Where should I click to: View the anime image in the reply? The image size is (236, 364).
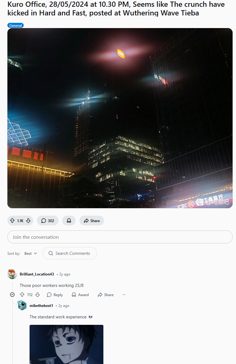(x=66, y=344)
